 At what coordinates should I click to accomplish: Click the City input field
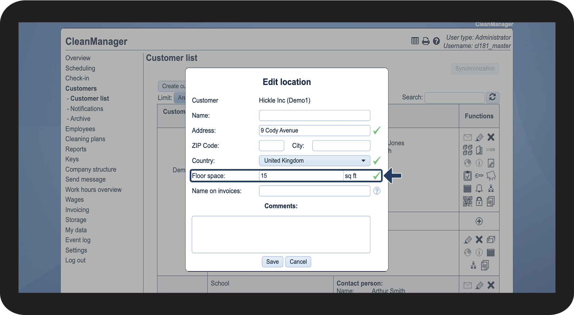pos(341,146)
